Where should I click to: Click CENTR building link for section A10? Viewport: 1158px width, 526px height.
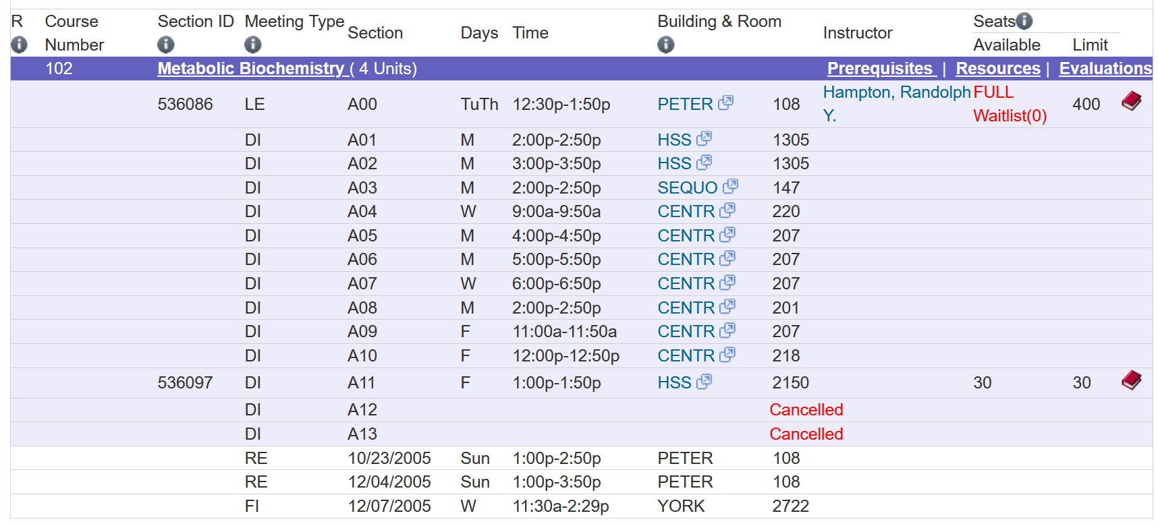coord(686,356)
